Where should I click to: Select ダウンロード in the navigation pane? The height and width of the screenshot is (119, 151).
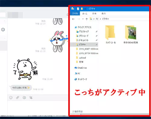coord(82,36)
